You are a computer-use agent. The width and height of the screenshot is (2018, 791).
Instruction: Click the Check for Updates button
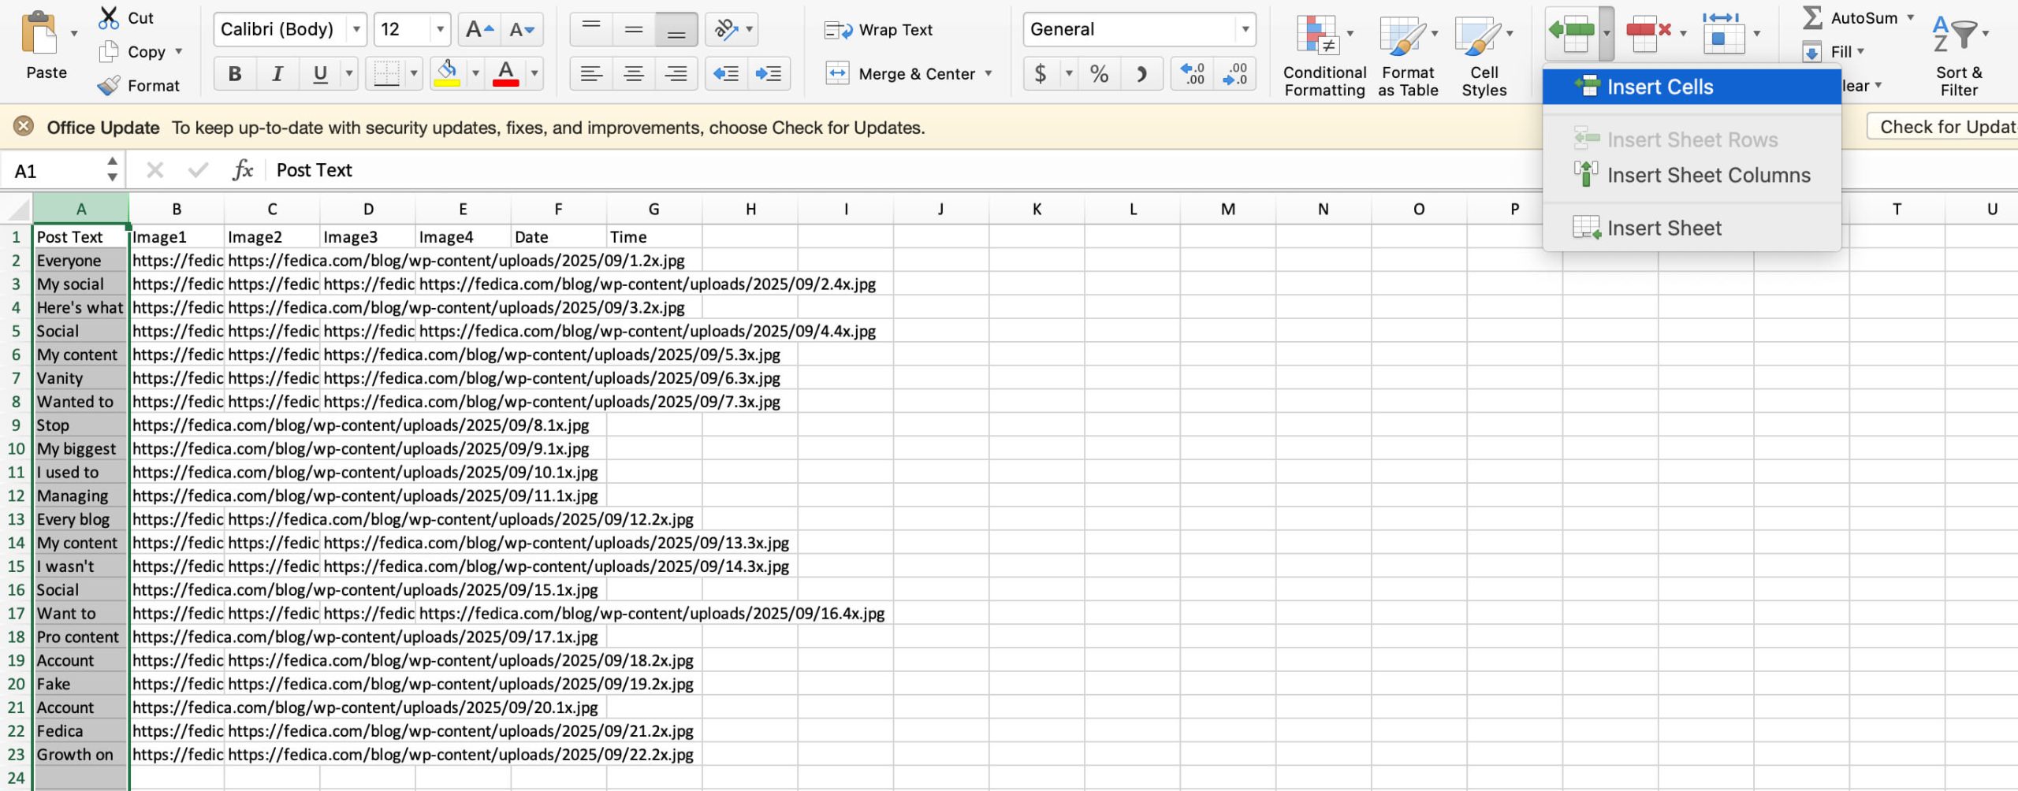(1943, 127)
